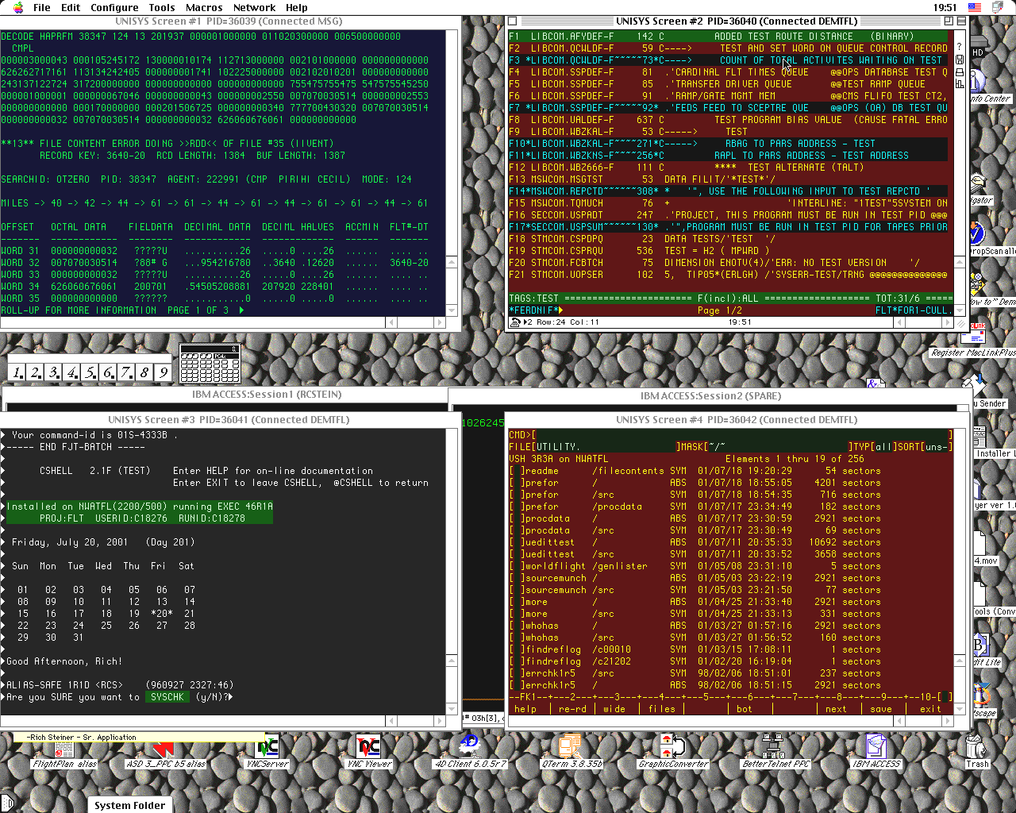Image resolution: width=1016 pixels, height=813 pixels.
Task: Click the highlighted SYSCHK field in Screen #3
Action: pos(167,697)
